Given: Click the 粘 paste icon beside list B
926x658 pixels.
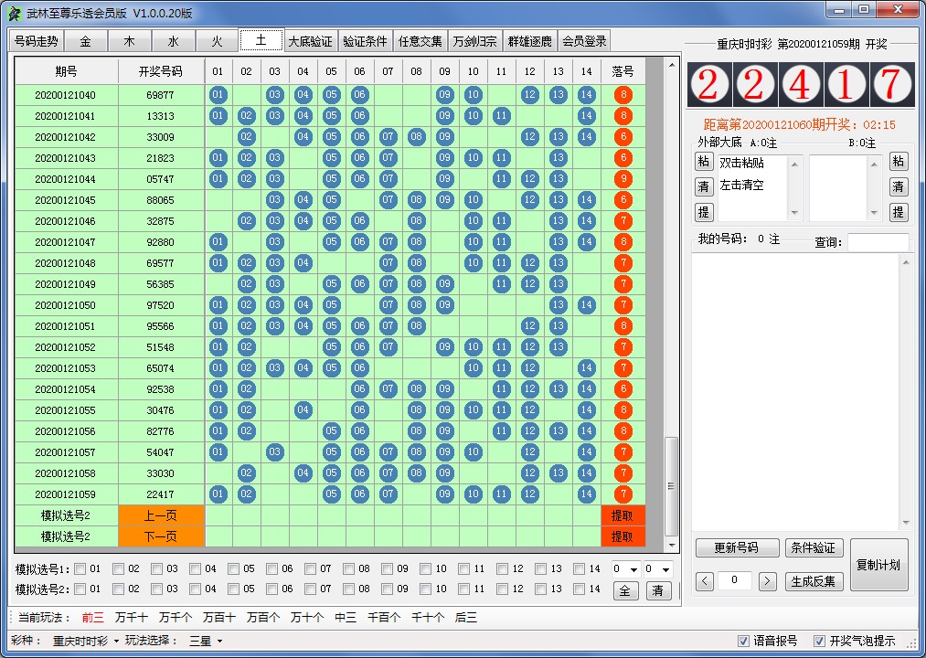Looking at the screenshot, I should pos(899,162).
